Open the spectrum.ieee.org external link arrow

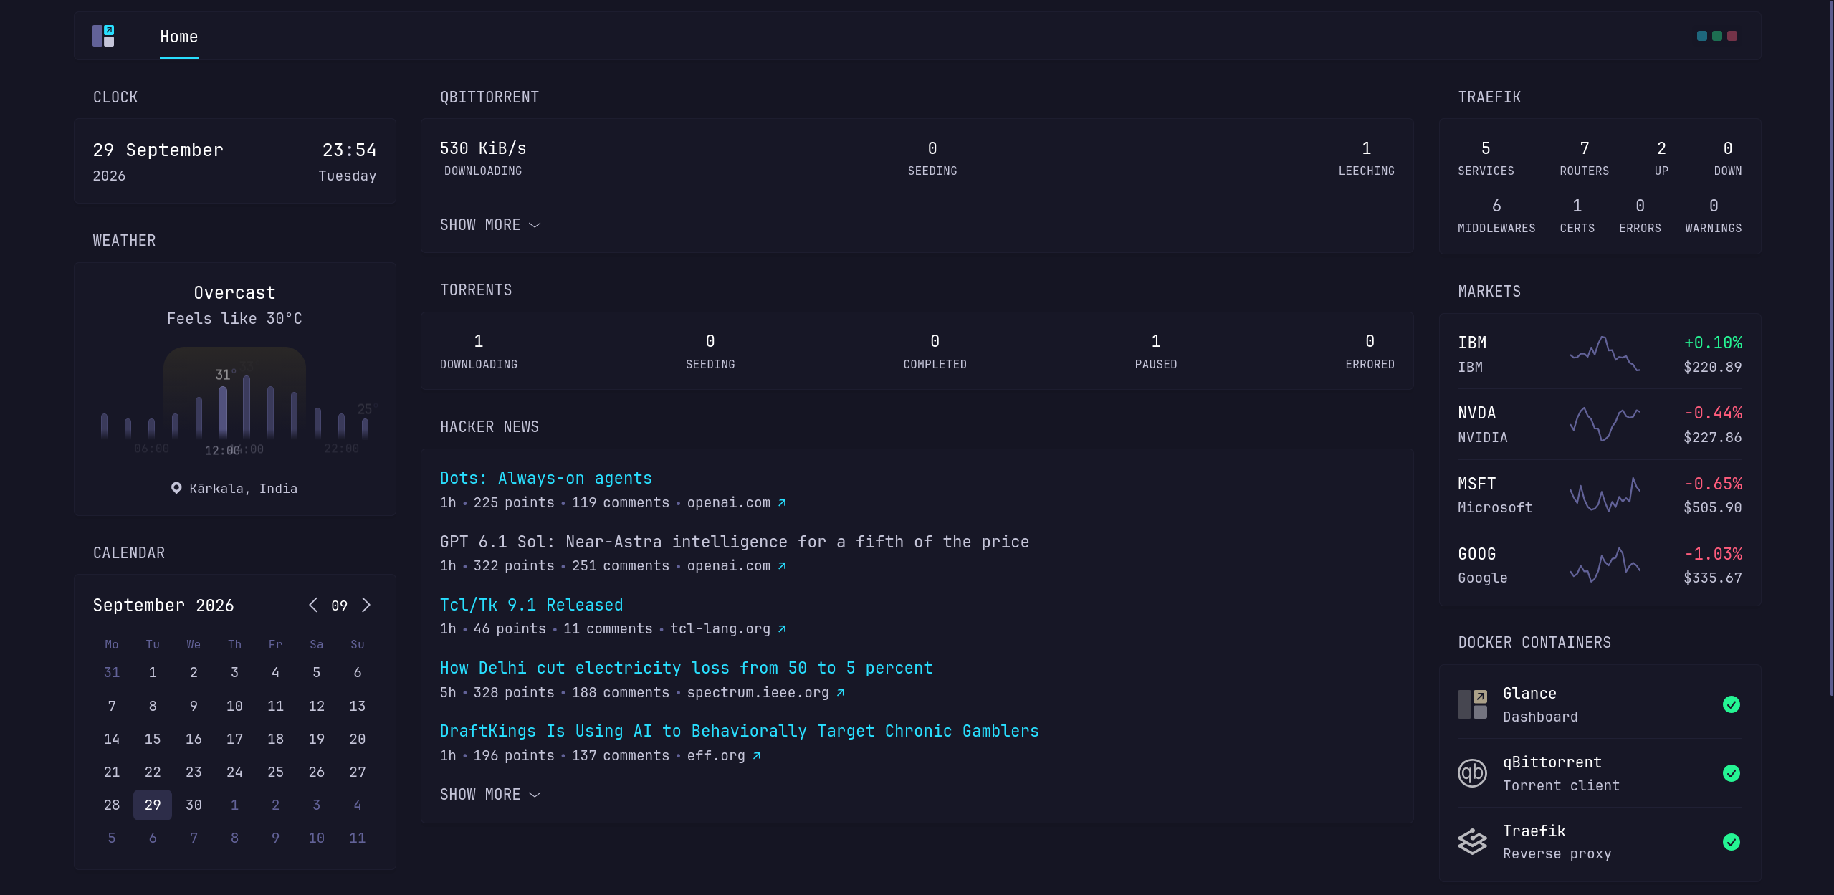841,692
